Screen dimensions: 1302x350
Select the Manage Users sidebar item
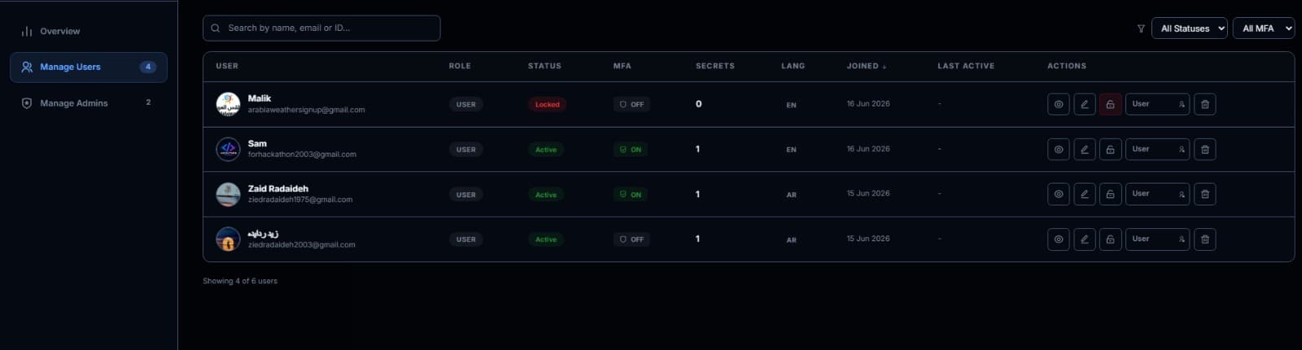pyautogui.click(x=88, y=67)
